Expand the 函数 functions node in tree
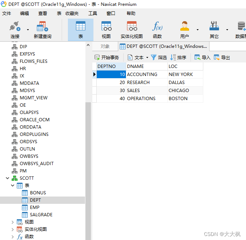Screen dimensions: 246x240 [x=13, y=237]
